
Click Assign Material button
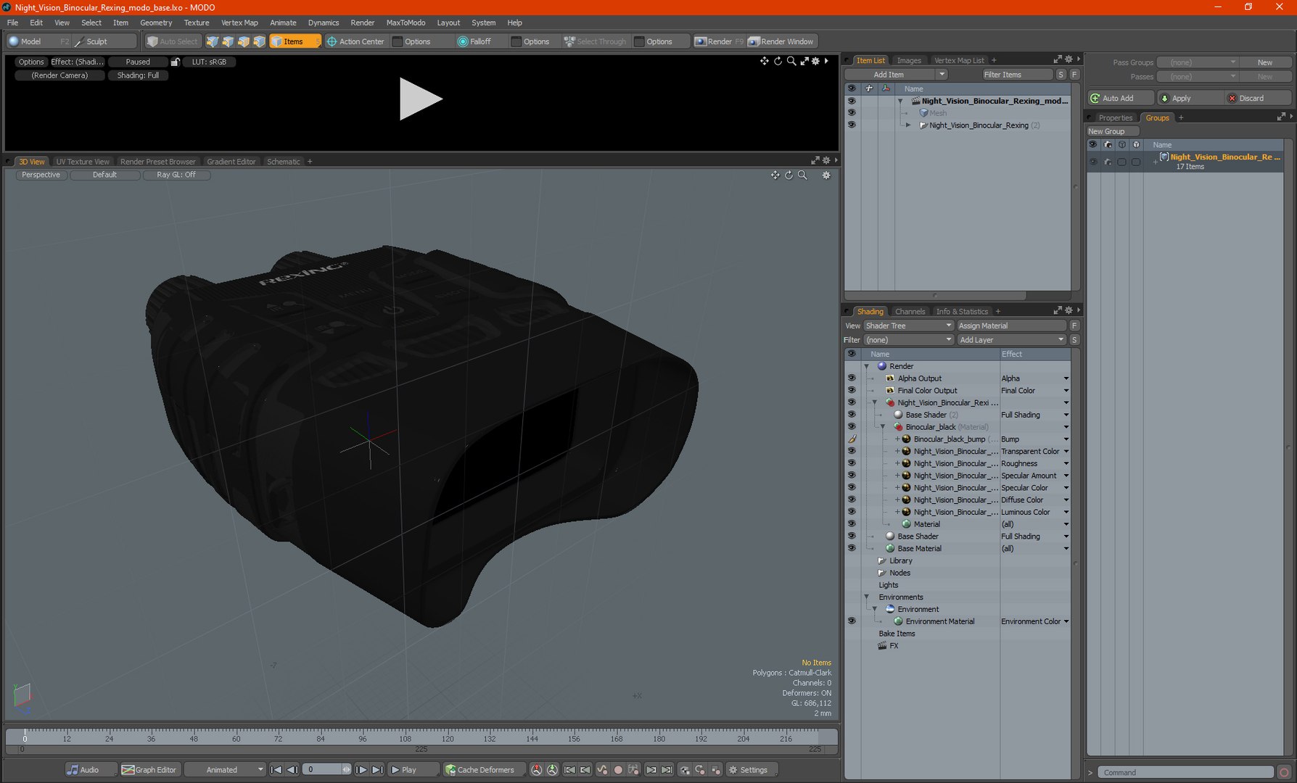1011,326
